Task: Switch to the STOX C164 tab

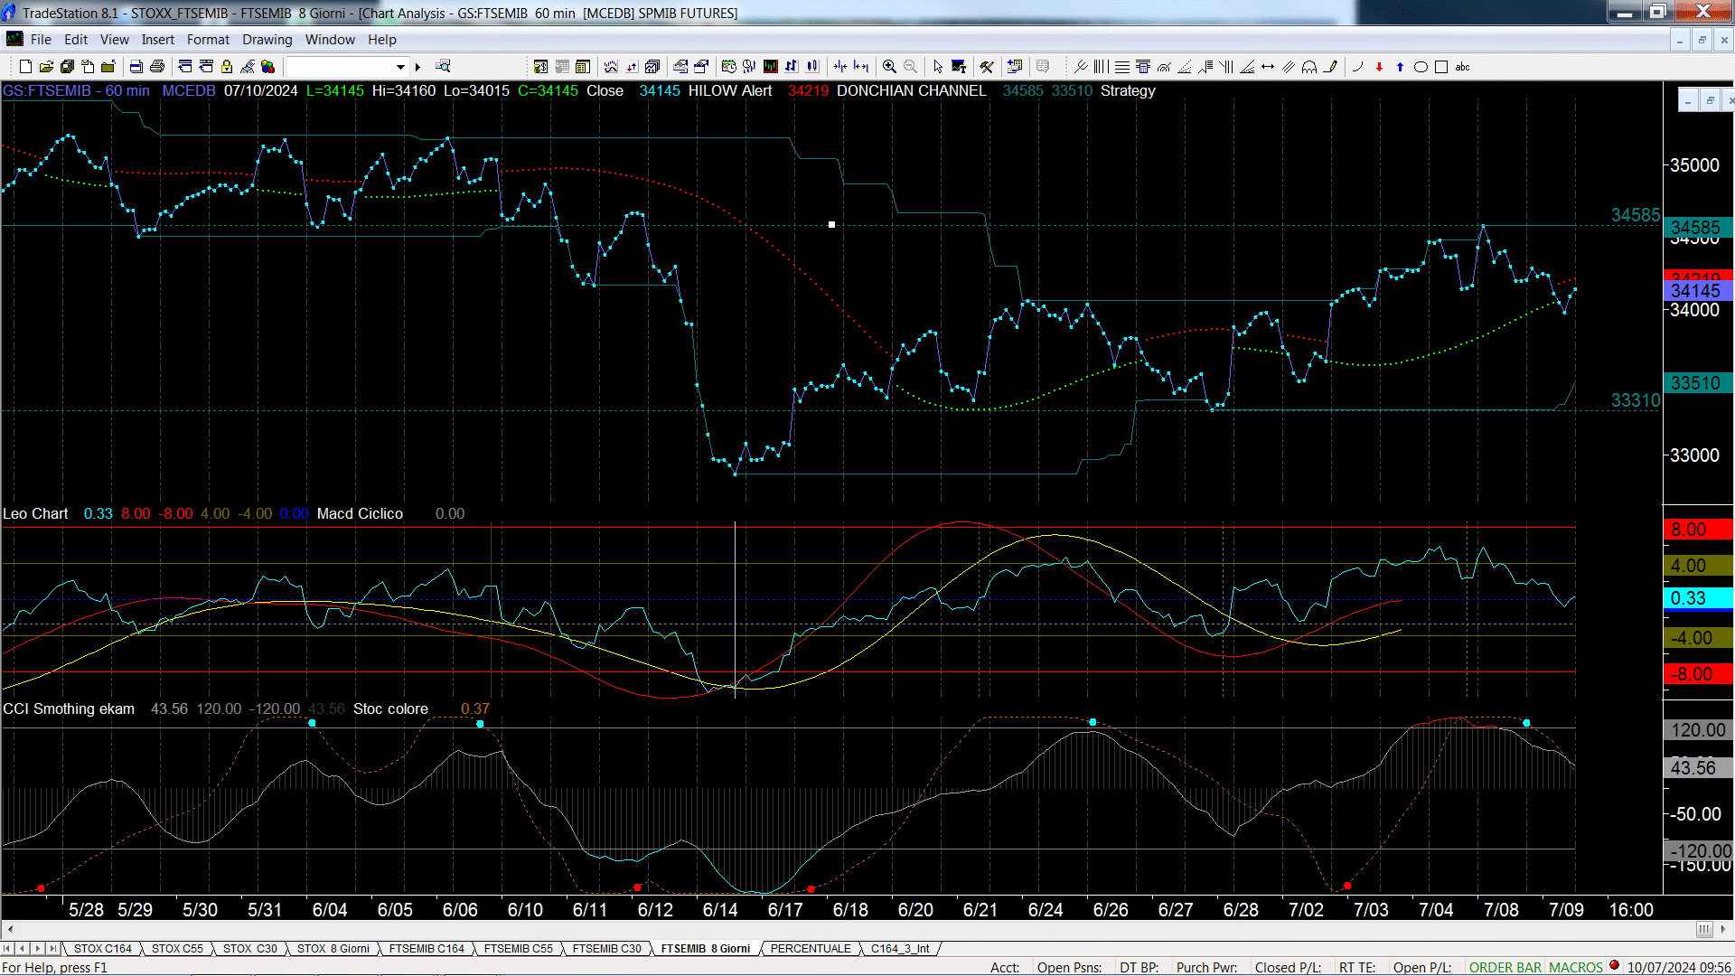Action: (x=103, y=949)
